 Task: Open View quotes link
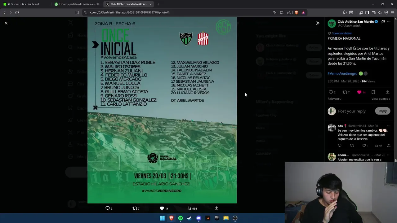(x=381, y=99)
